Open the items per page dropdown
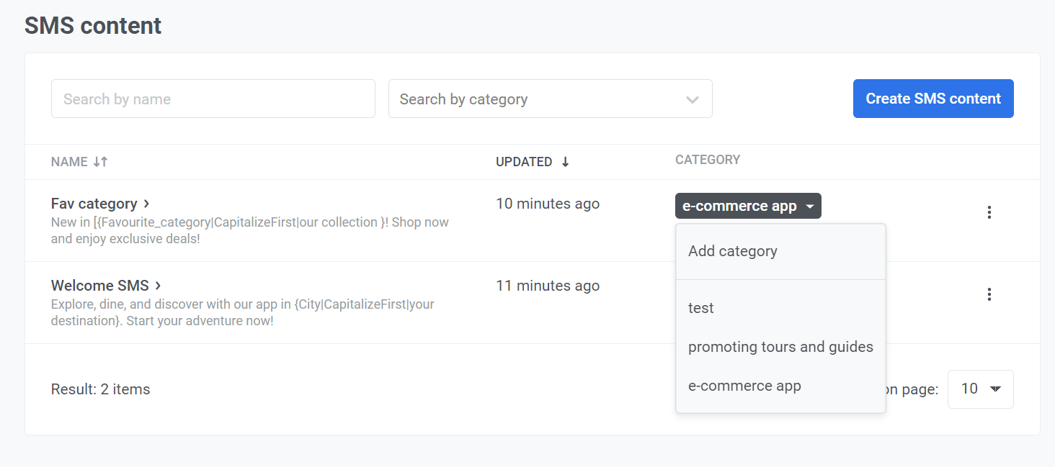 coord(980,389)
